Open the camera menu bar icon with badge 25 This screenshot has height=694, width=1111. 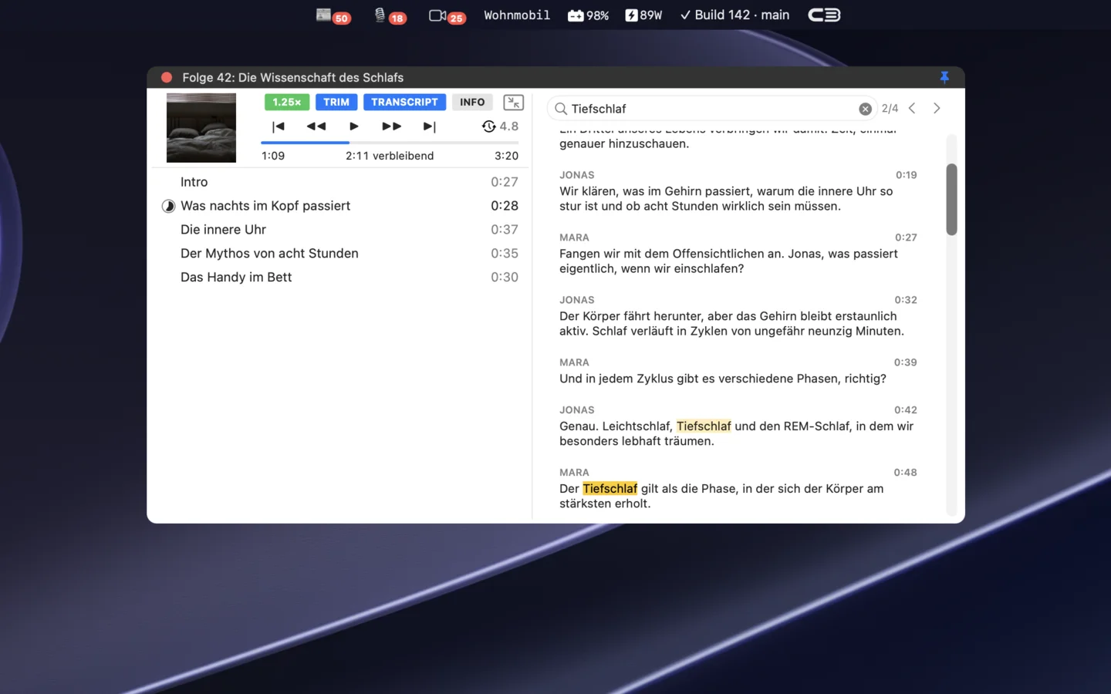click(447, 15)
